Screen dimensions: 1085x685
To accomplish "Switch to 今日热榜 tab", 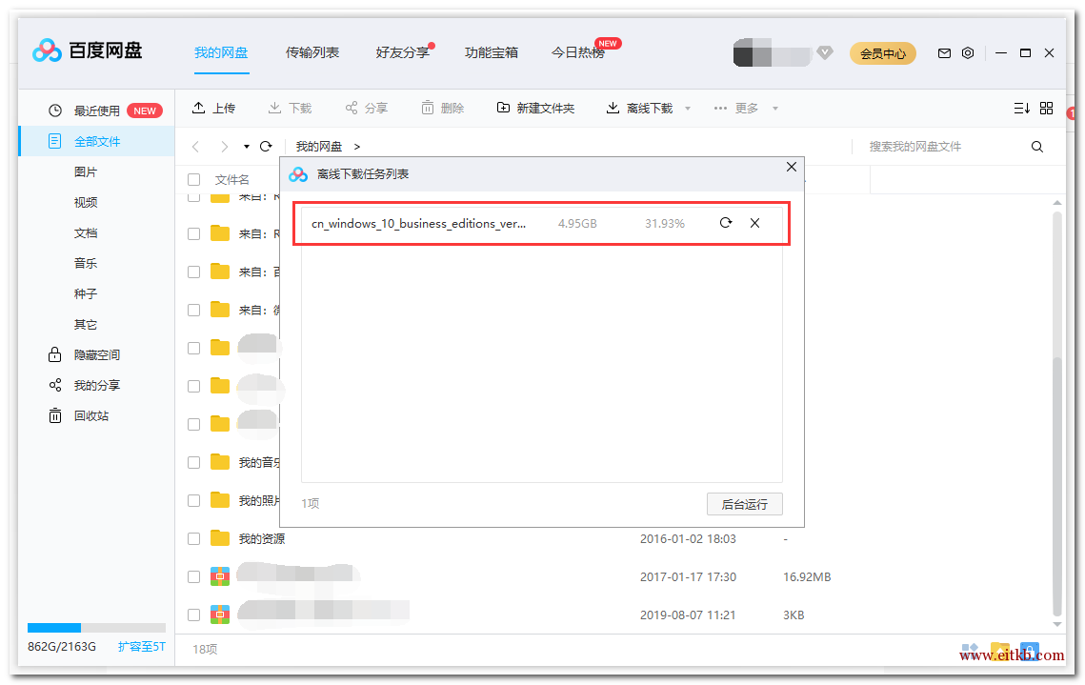I will [578, 52].
